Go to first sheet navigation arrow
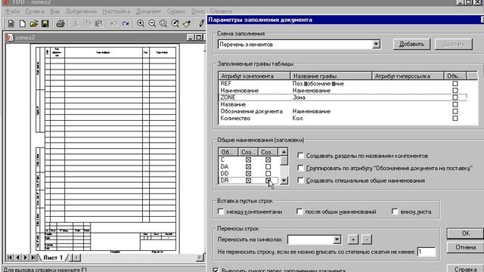Viewport: 484px width, 272px height. tap(10, 257)
